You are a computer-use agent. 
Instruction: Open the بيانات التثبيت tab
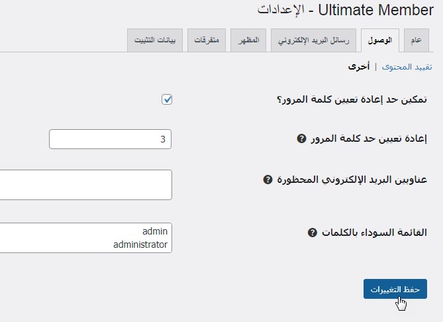[156, 40]
